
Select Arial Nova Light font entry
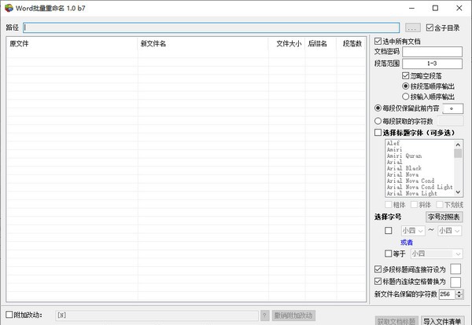point(411,193)
